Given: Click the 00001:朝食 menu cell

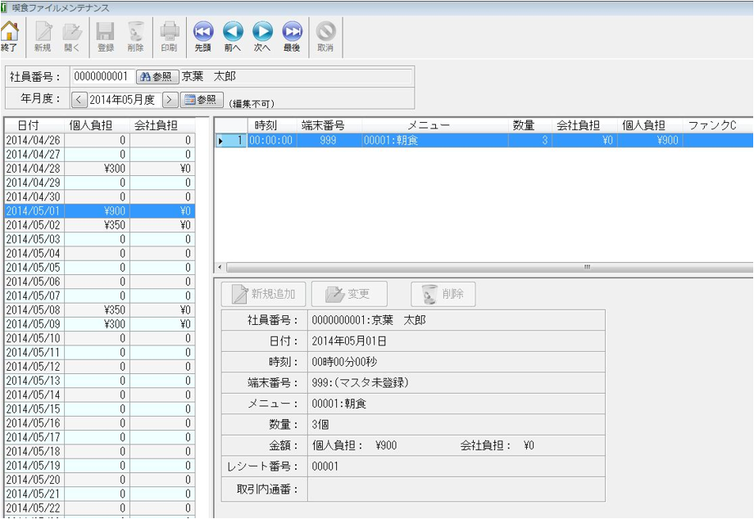Looking at the screenshot, I should [x=434, y=140].
